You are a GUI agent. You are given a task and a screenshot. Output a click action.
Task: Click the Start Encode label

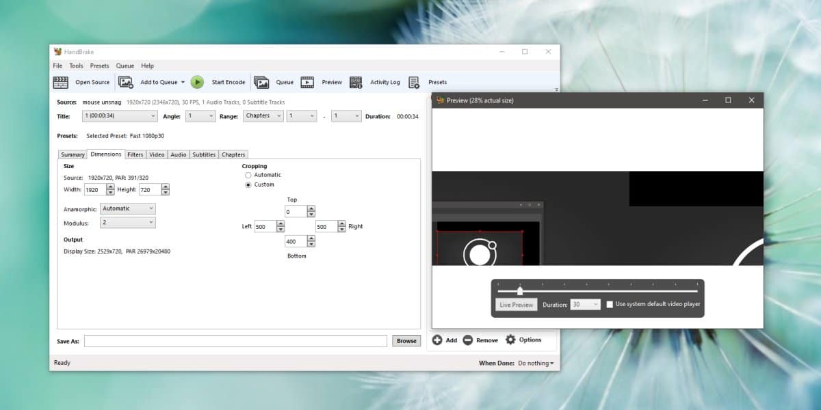pos(229,82)
